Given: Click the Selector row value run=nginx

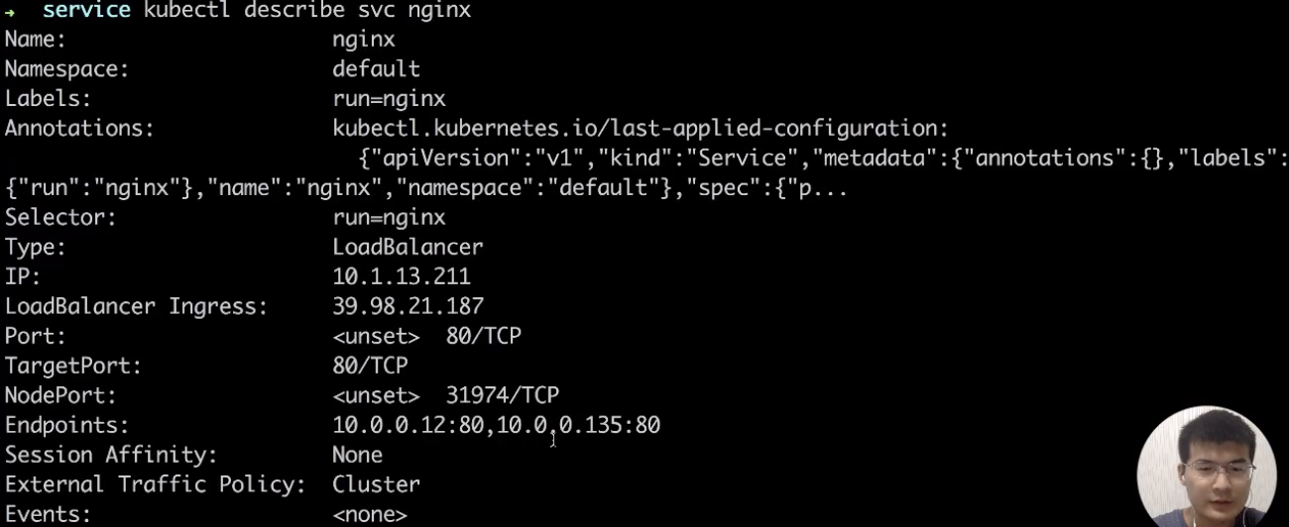Looking at the screenshot, I should 389,218.
